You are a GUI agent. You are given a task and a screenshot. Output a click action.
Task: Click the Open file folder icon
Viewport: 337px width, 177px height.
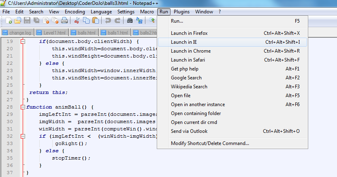pyautogui.click(x=18, y=20)
